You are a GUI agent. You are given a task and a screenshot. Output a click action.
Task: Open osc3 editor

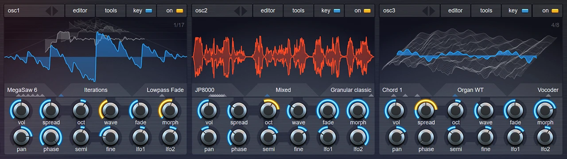click(455, 11)
